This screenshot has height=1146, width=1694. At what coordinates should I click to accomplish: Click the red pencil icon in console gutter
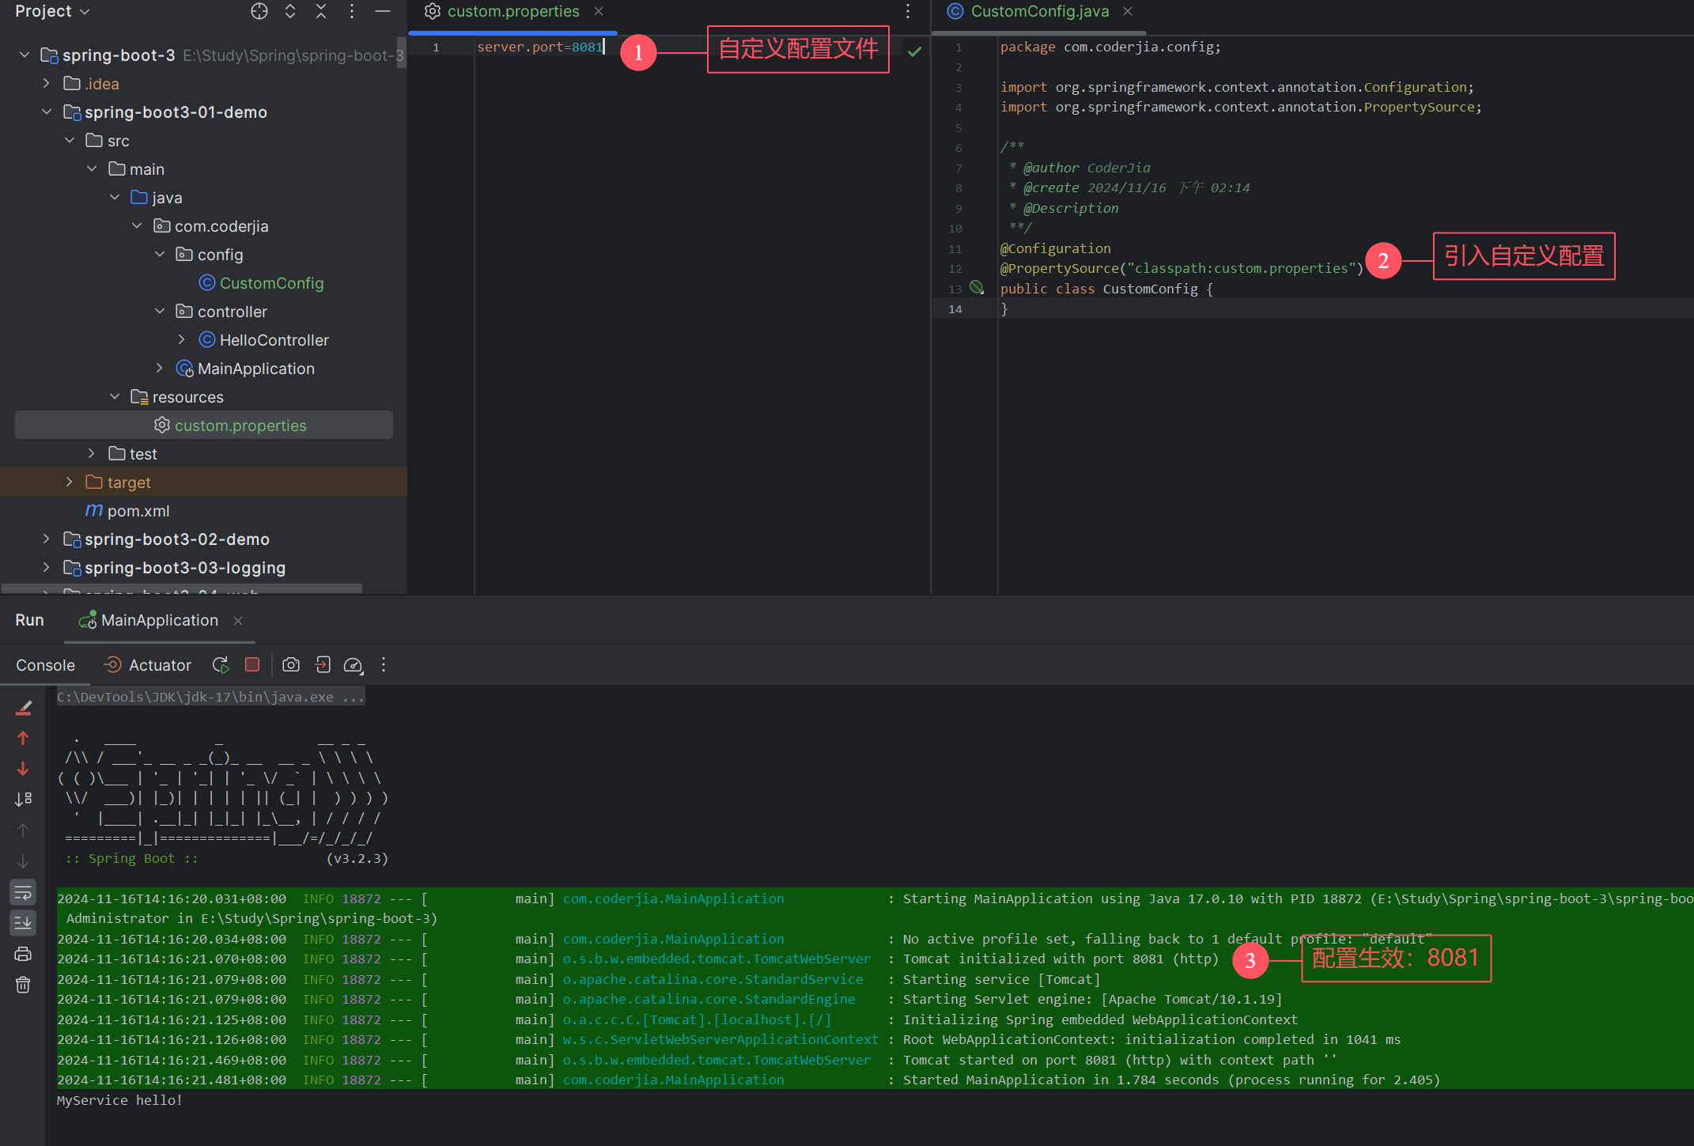23,708
